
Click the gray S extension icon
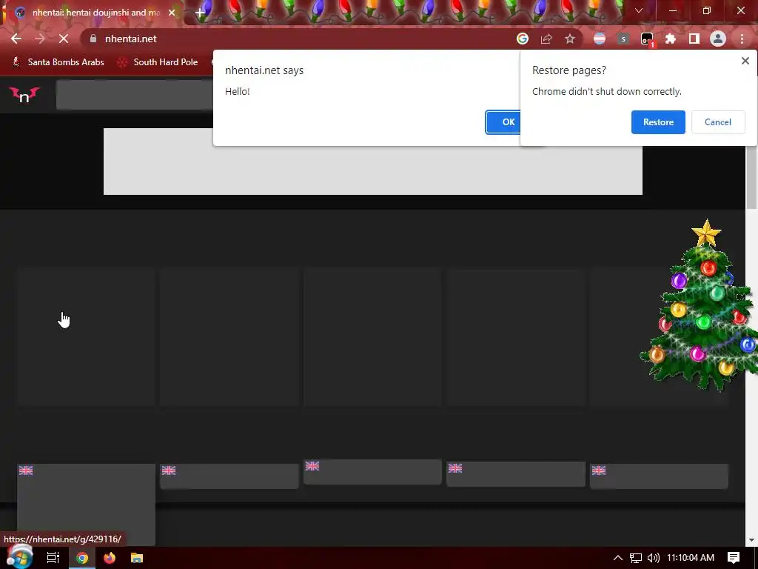(623, 39)
